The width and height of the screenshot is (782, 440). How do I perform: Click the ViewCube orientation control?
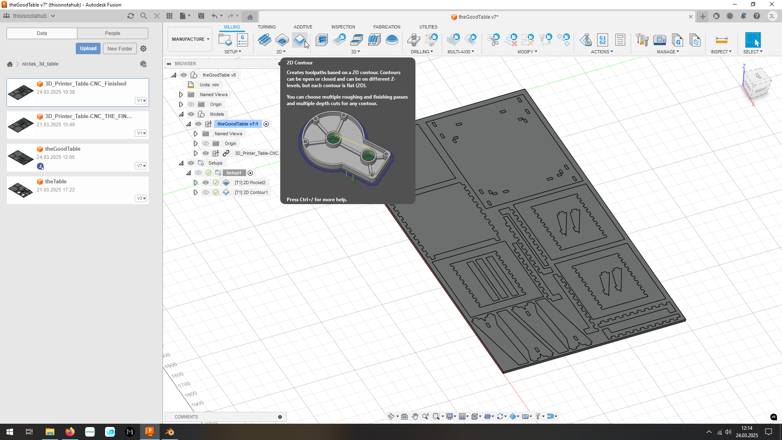point(757,84)
